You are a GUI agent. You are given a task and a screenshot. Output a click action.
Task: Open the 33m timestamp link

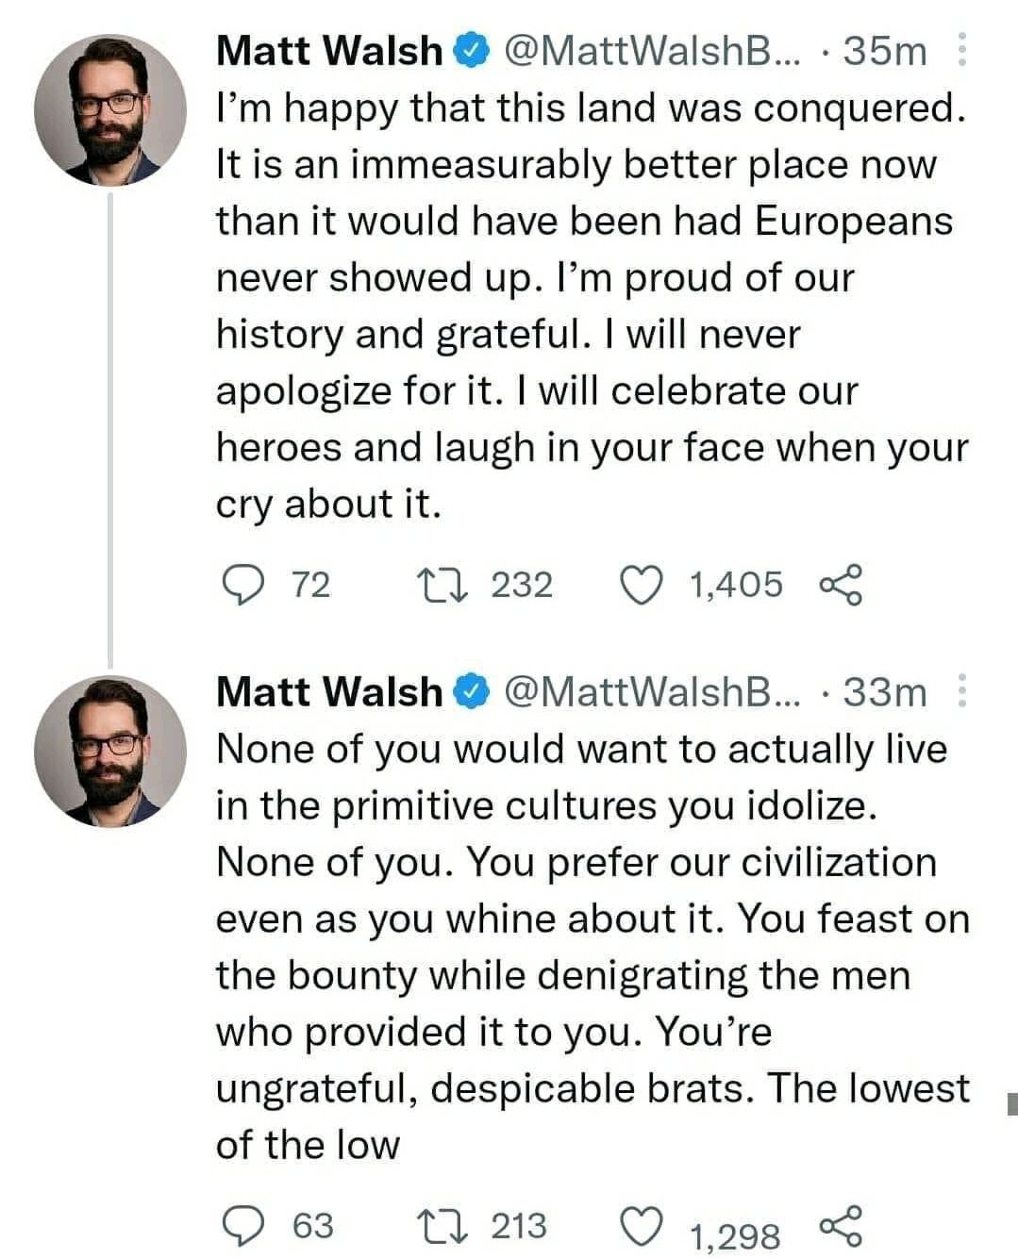885,692
